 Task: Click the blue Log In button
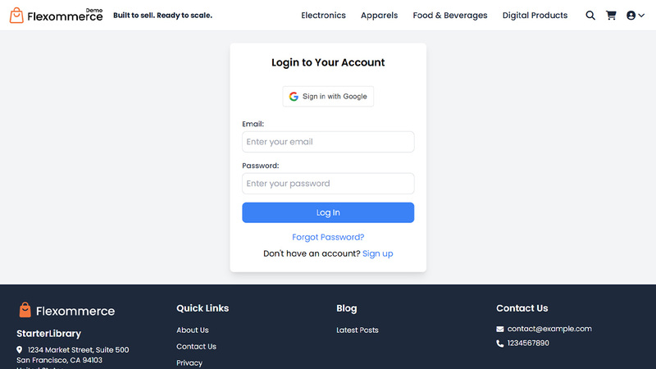(x=328, y=212)
